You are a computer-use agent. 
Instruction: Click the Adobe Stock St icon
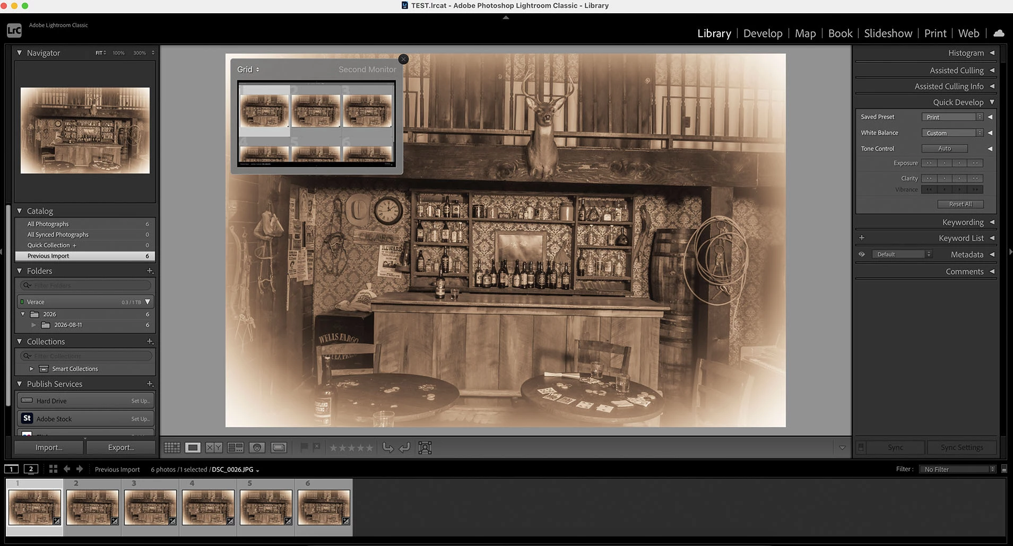[27, 418]
